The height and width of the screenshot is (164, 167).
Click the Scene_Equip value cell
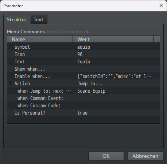point(92,91)
